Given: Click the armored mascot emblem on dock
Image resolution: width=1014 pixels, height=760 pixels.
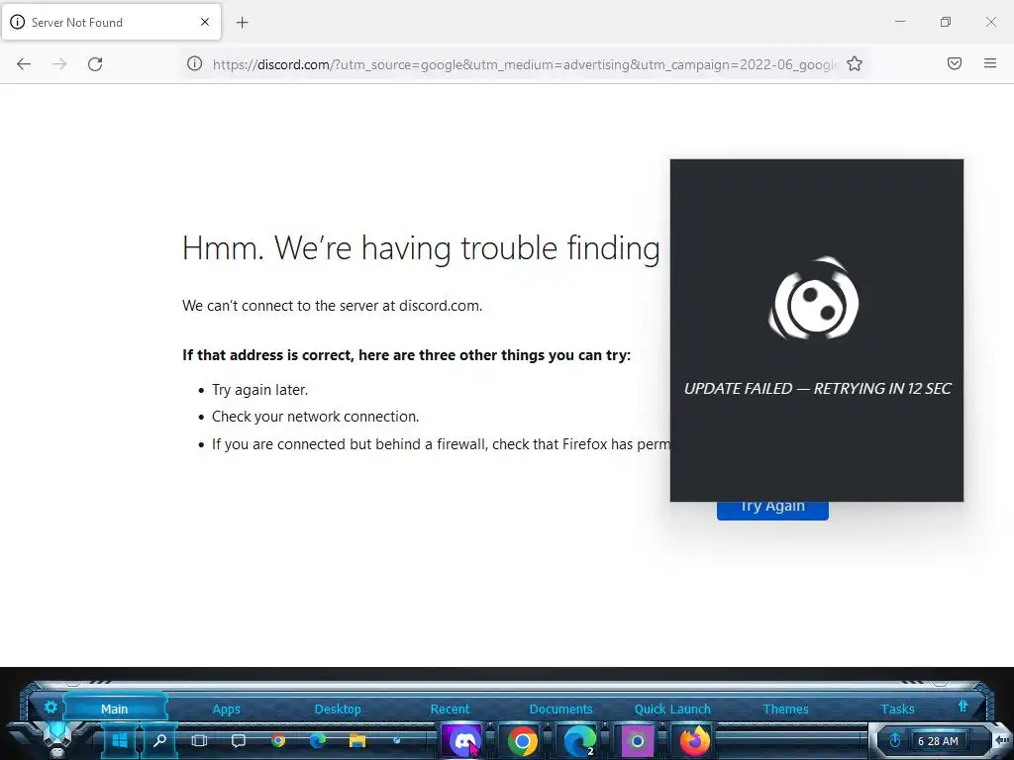Looking at the screenshot, I should pos(56,738).
